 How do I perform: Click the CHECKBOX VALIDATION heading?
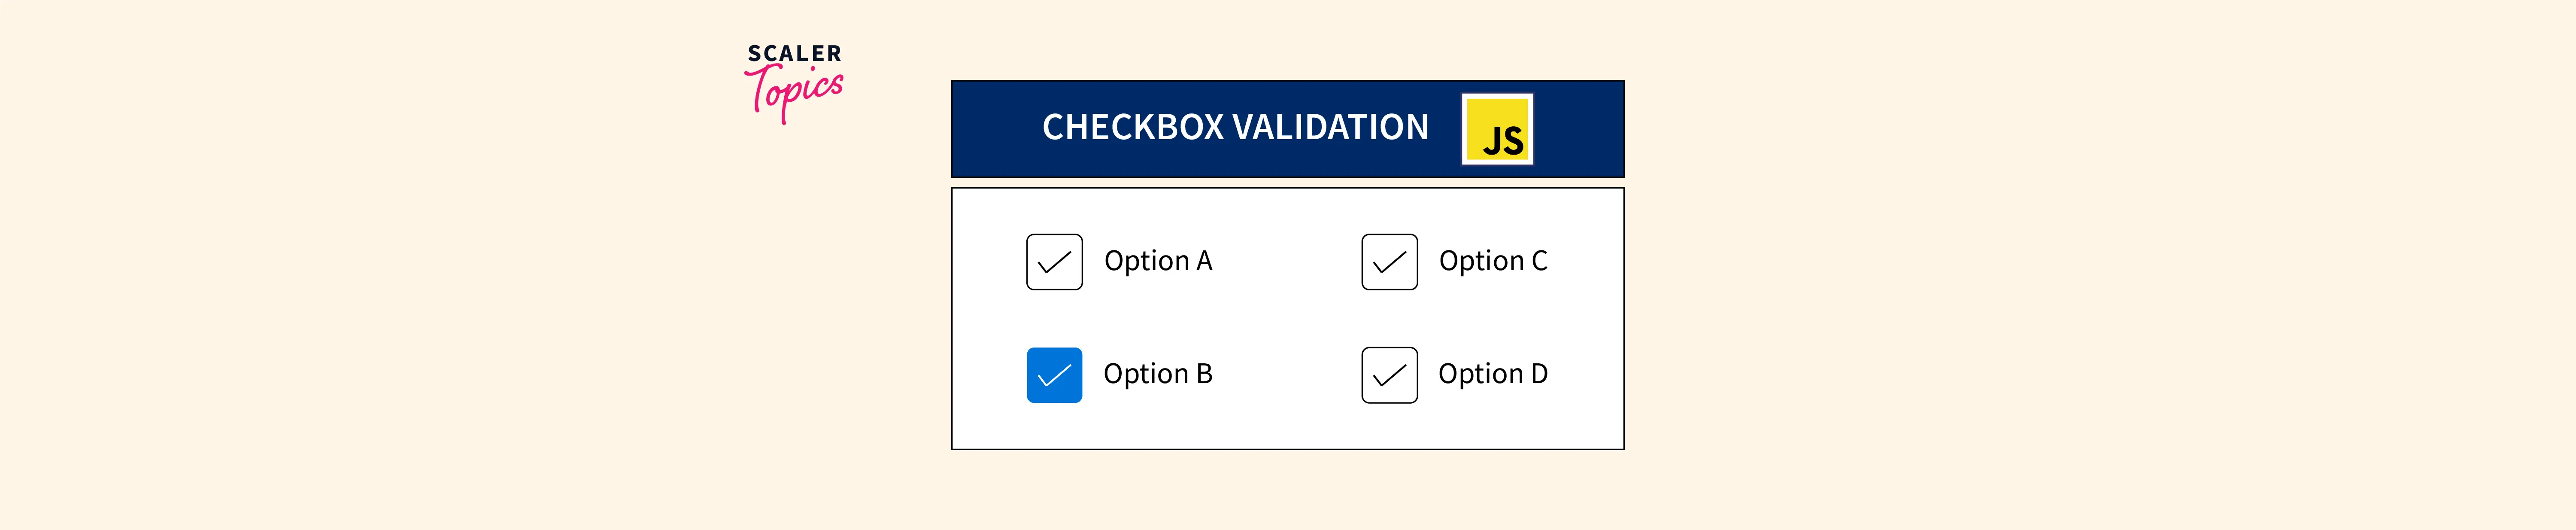pos(1235,128)
